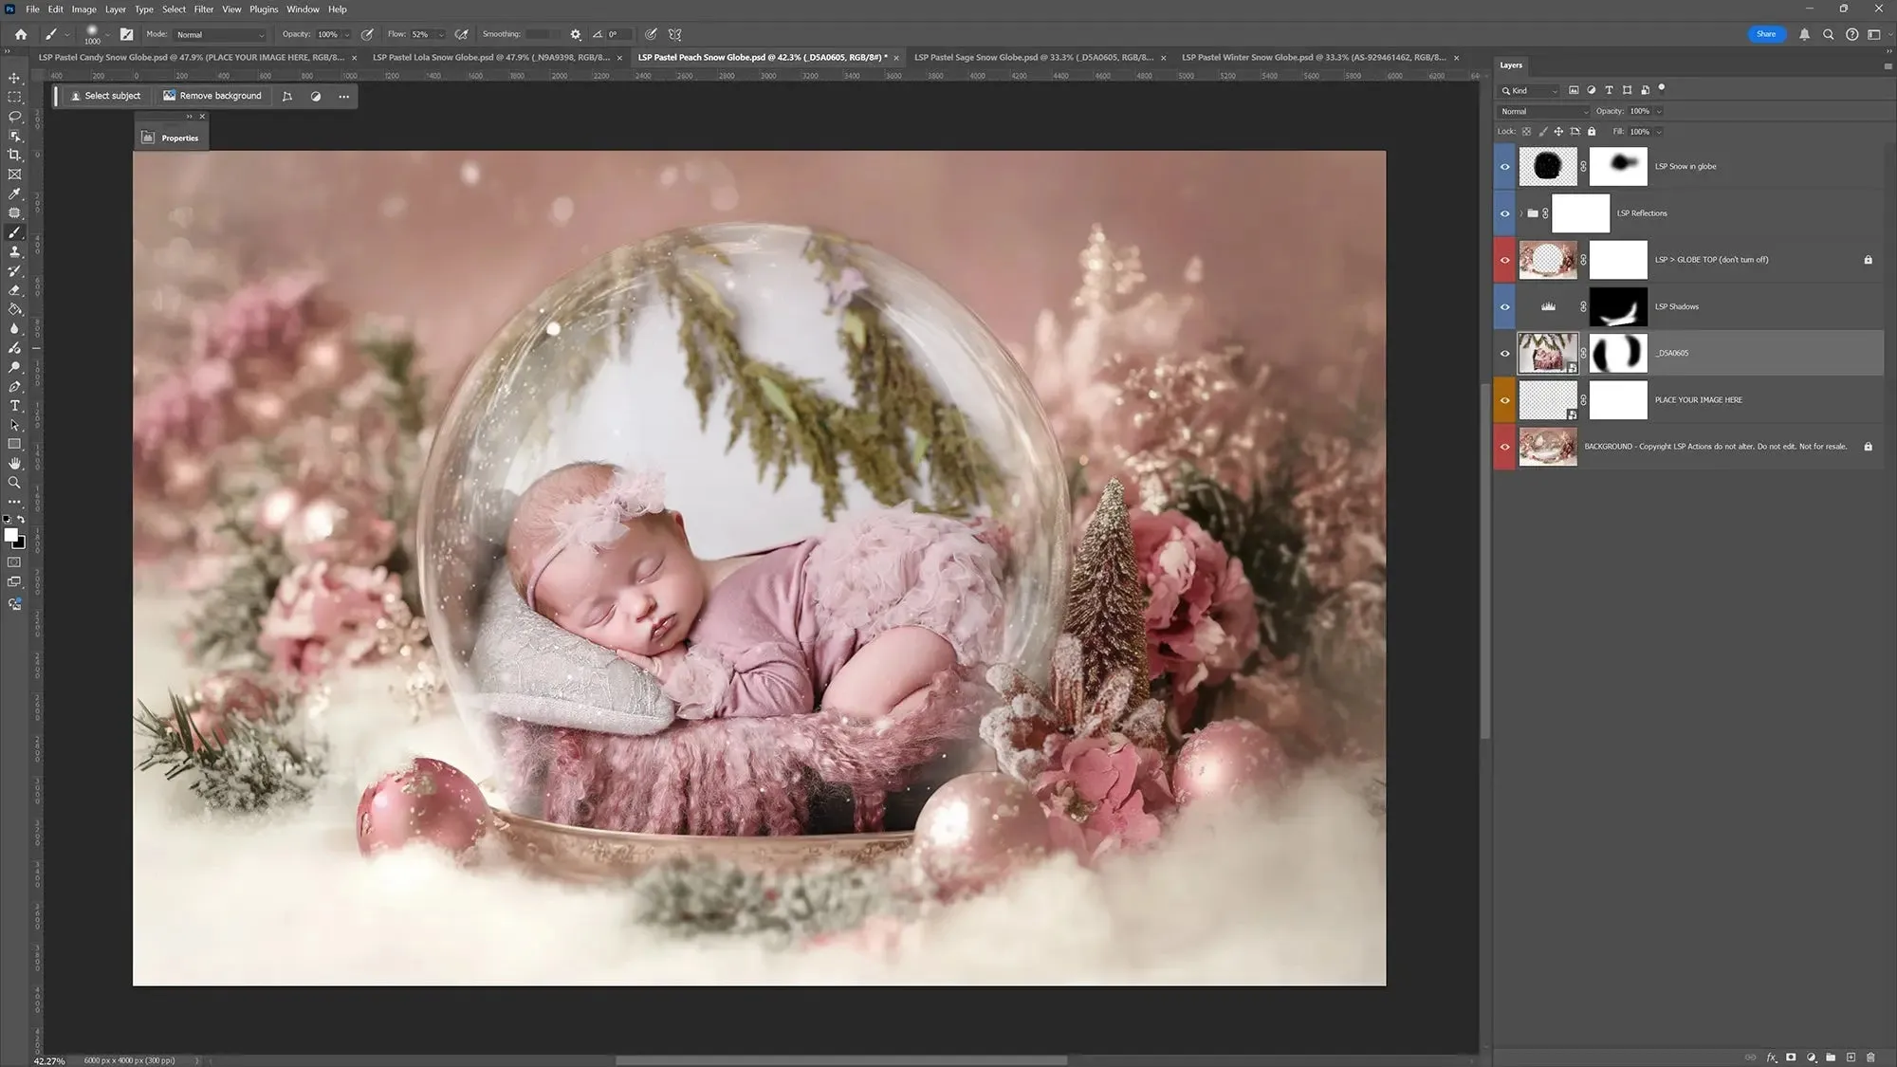This screenshot has width=1897, height=1067.
Task: Enable airbrush-style build-up effects
Action: tap(462, 34)
